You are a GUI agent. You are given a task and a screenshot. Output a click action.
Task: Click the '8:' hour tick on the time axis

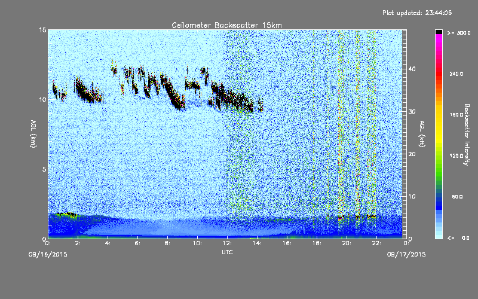coord(167,243)
